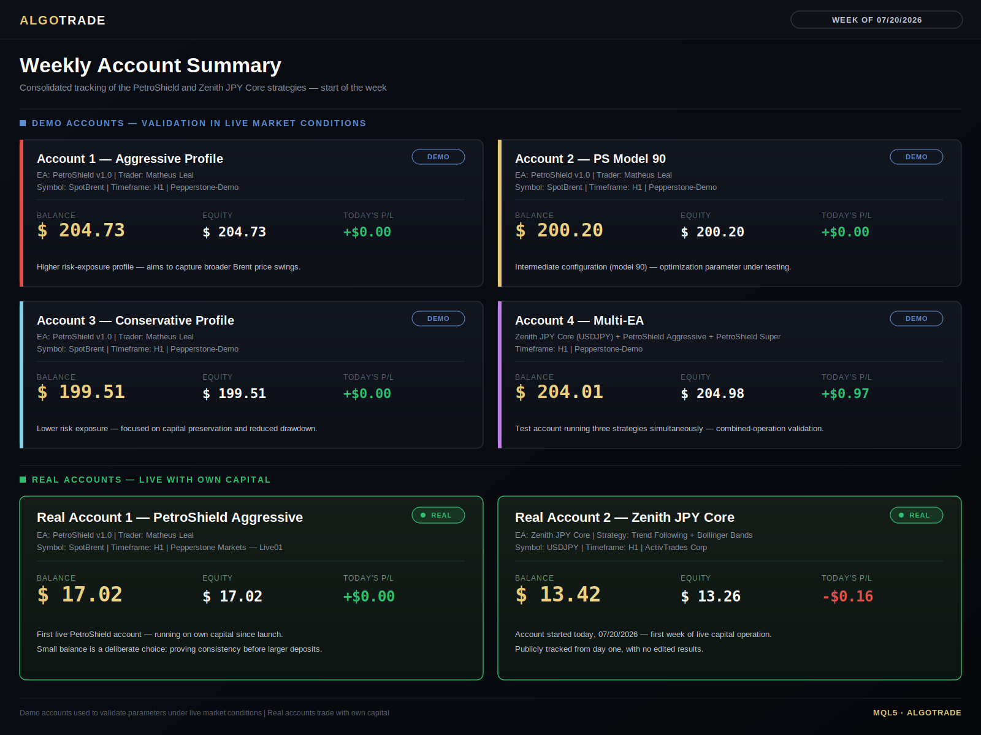
Task: Click the green dot in Real Account 2 badge
Action: 901,515
